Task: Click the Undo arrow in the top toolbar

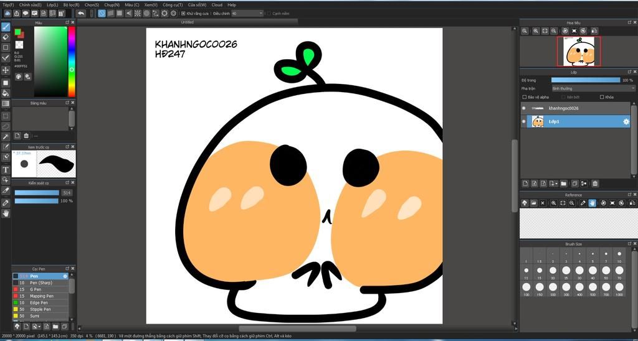Action: (80, 14)
